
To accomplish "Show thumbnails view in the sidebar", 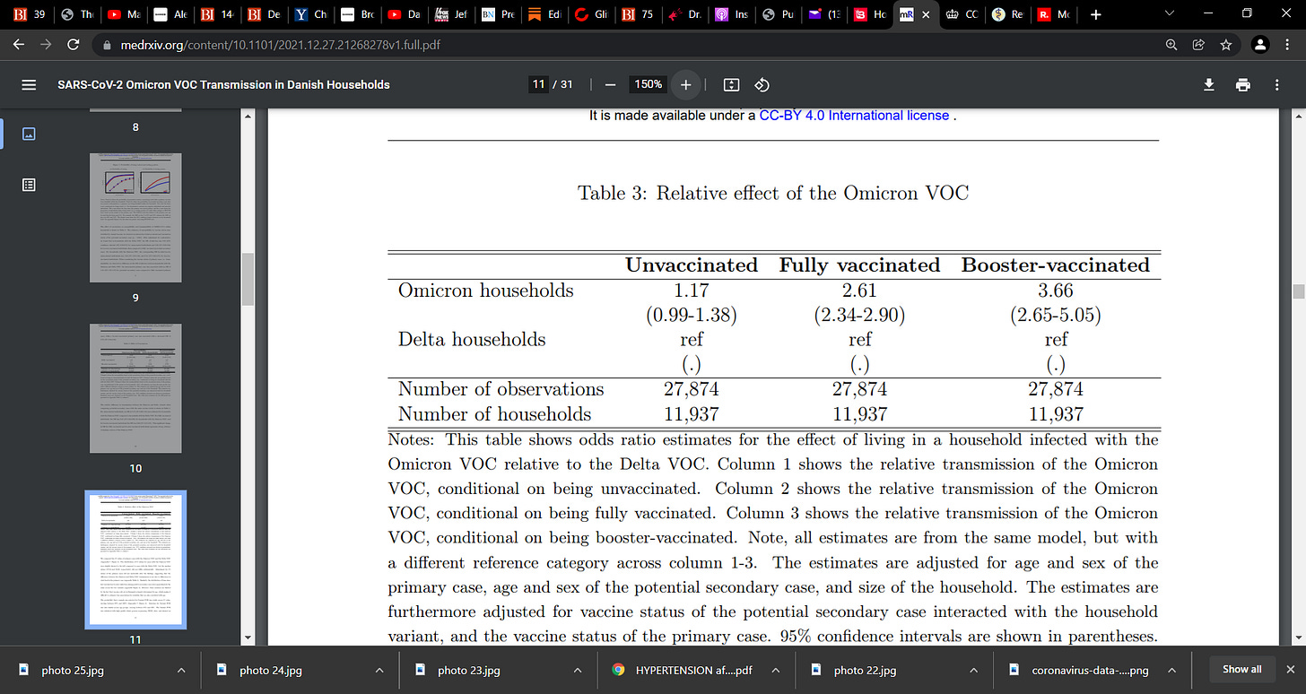I will [x=29, y=134].
